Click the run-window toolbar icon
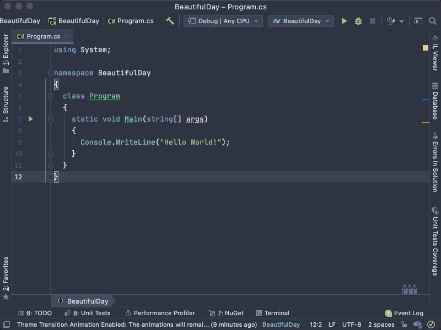The width and height of the screenshot is (441, 330). pyautogui.click(x=418, y=21)
